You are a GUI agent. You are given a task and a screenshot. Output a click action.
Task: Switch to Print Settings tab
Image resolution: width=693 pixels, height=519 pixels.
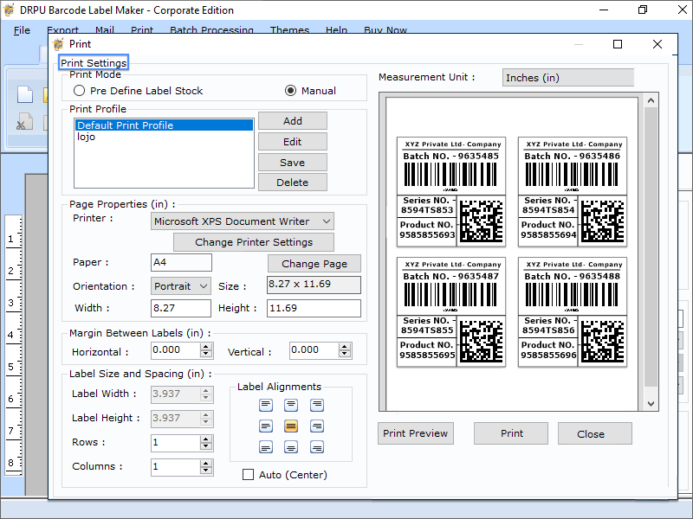pyautogui.click(x=94, y=62)
